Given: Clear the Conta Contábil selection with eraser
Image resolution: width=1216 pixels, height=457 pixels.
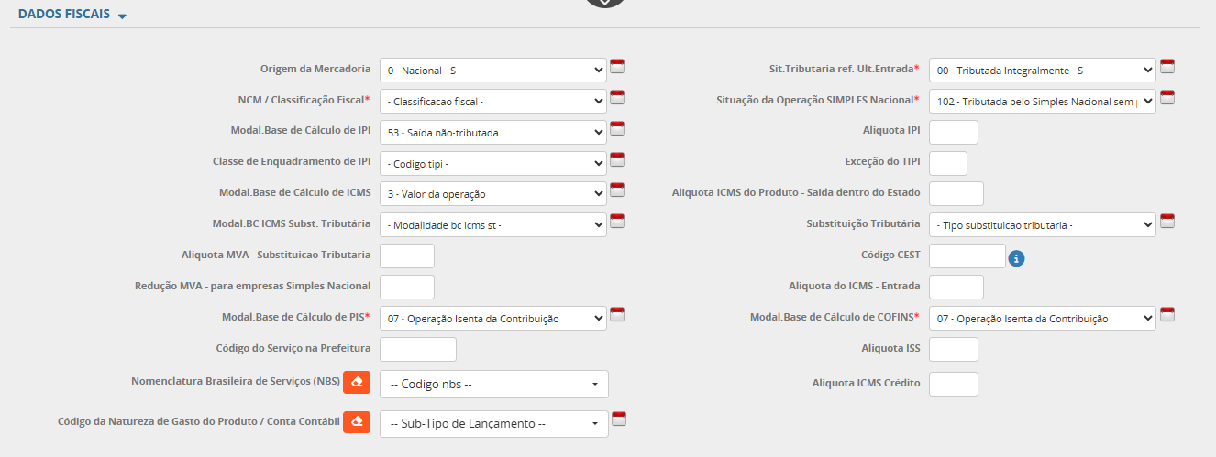Looking at the screenshot, I should pyautogui.click(x=357, y=422).
